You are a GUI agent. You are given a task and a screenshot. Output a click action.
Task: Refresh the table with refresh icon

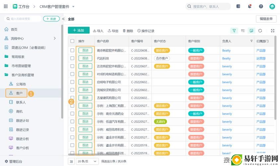pyautogui.click(x=260, y=31)
